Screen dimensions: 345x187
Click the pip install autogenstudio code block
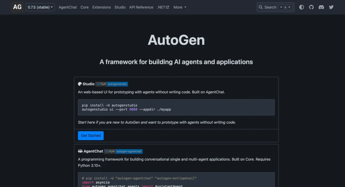point(176,107)
